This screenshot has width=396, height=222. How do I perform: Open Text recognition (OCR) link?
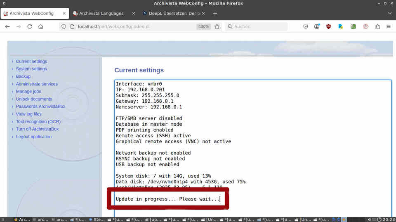(x=38, y=122)
